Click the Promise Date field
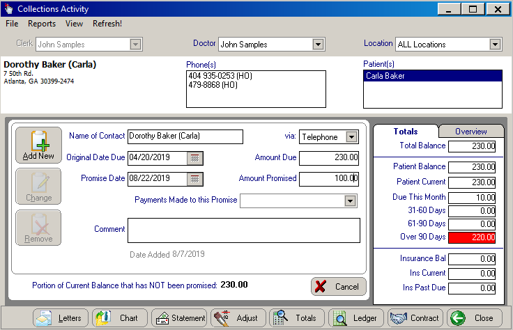 158,179
